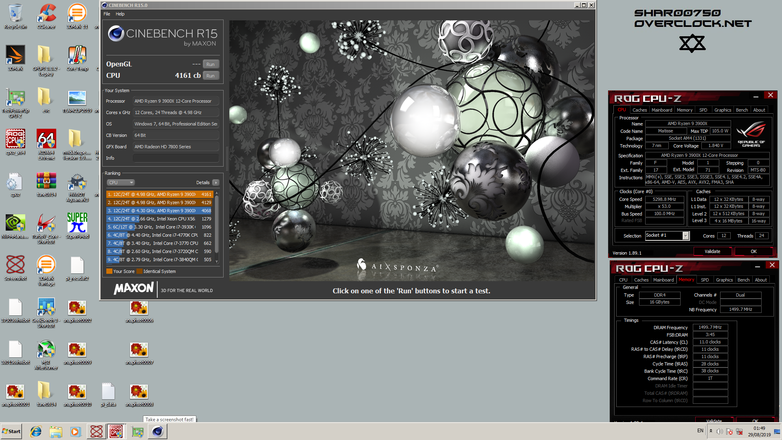The image size is (782, 440).
Task: Select the i7-4770K ranking row
Action: [x=160, y=235]
